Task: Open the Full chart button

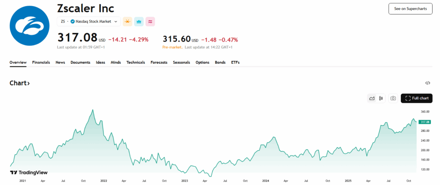Action: (x=416, y=98)
